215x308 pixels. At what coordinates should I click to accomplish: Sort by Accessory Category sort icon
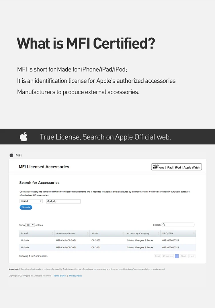pyautogui.click(x=159, y=233)
